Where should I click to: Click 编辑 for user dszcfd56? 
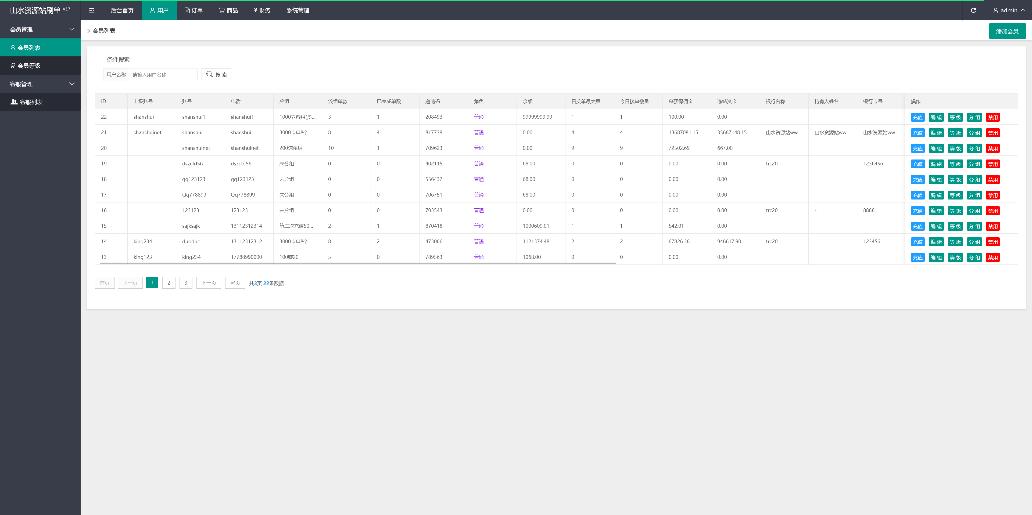tap(936, 164)
